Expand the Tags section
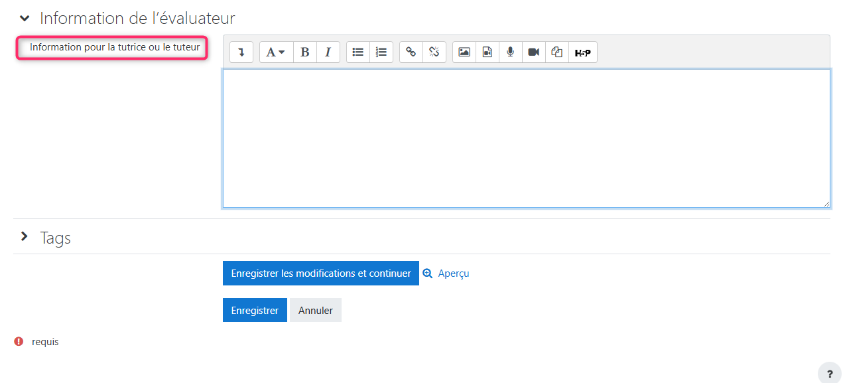Screen dimensions: 843x383 (25, 237)
